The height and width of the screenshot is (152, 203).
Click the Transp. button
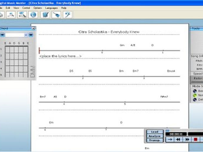tap(155, 140)
